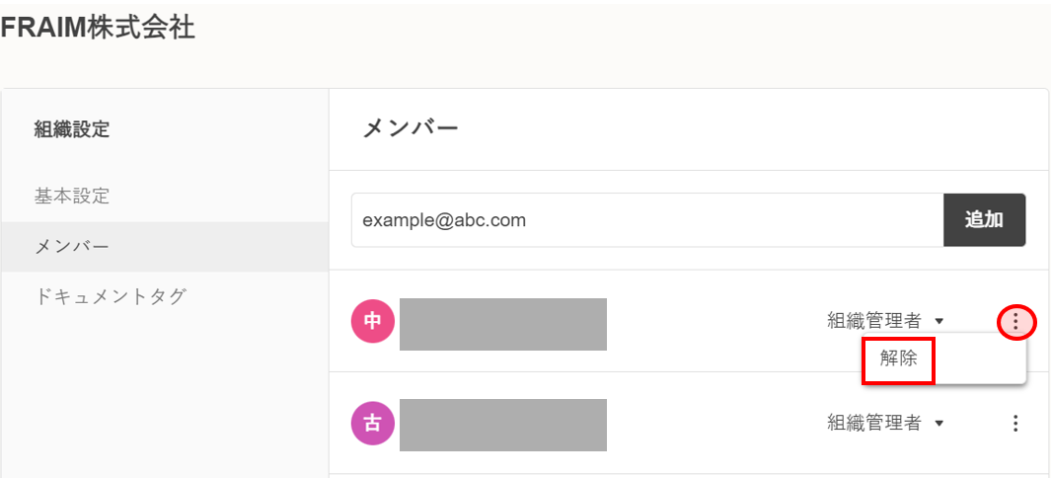Click the メンバー panel heading
The image size is (1051, 478).
click(x=411, y=128)
